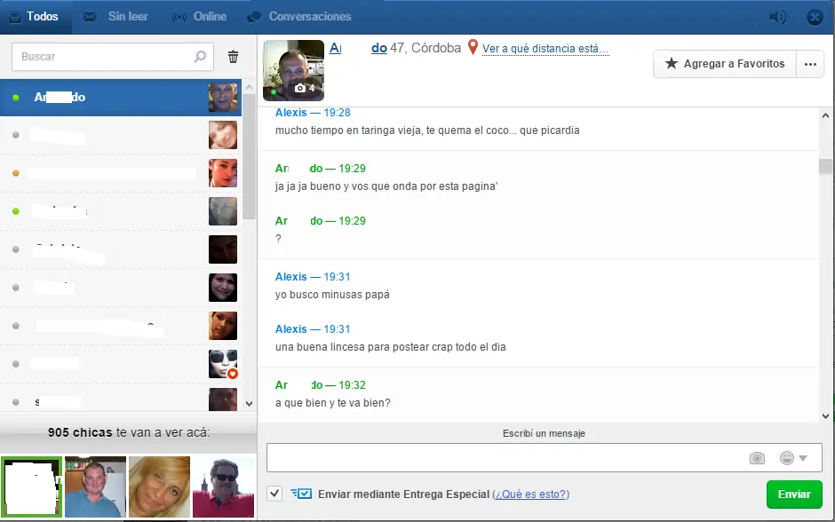Screen dimensions: 835x522
Task: Click message 'ja ja ja bueno y vos que onda por esta pagina''
Action: [386, 186]
